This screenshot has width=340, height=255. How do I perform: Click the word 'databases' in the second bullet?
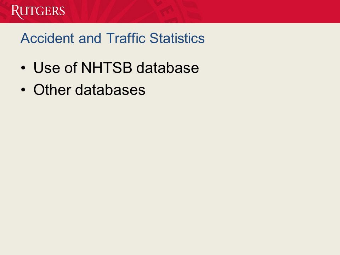point(110,90)
